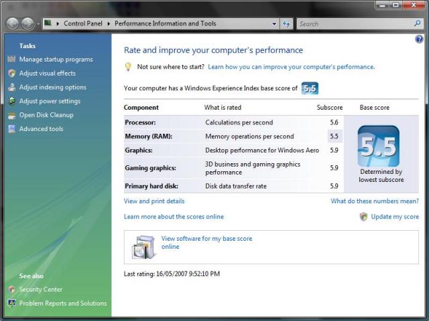Expand arrow between Control Panel and Performance Information
Image resolution: width=429 pixels, height=321 pixels.
[109, 24]
